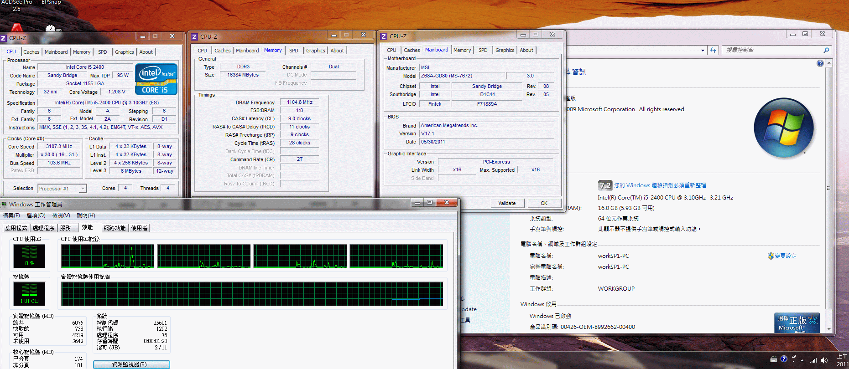Screen dimensions: 849x369
Task: Expand the System window address bar dropdown
Action: point(703,51)
